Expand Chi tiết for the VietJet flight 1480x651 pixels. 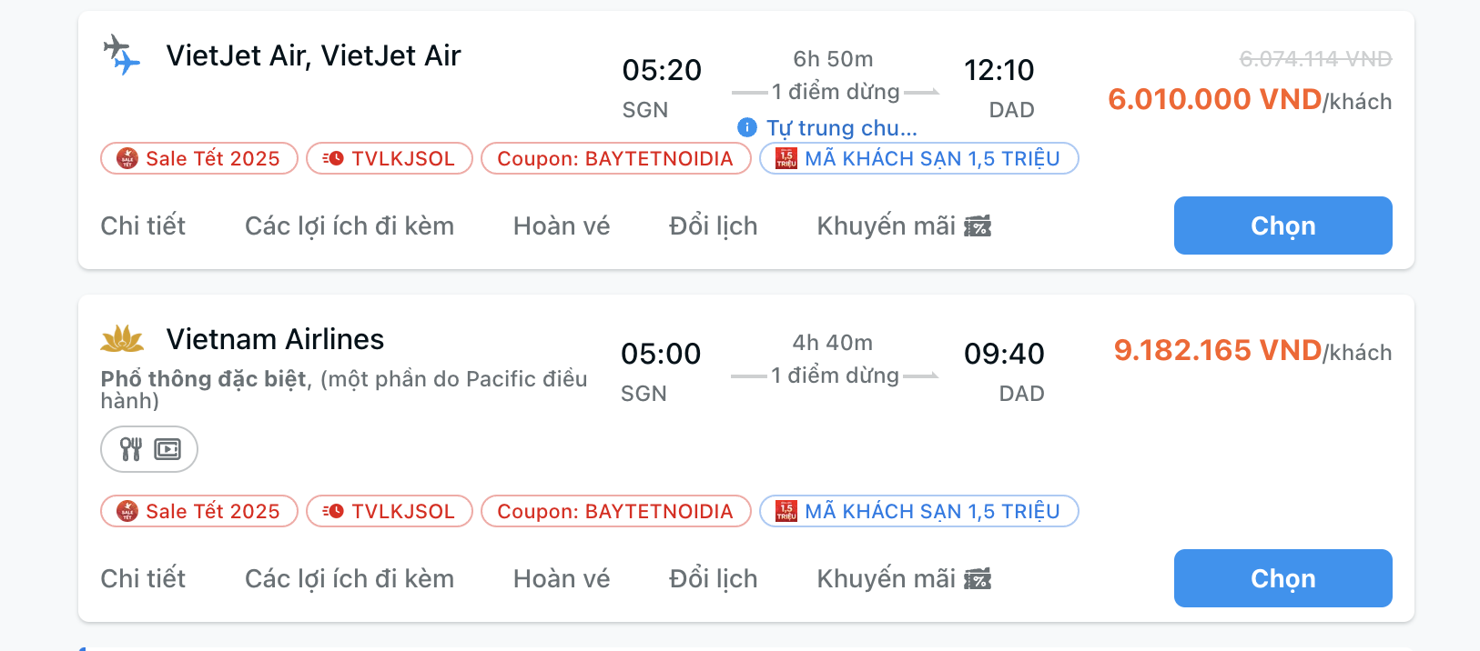[x=143, y=225]
